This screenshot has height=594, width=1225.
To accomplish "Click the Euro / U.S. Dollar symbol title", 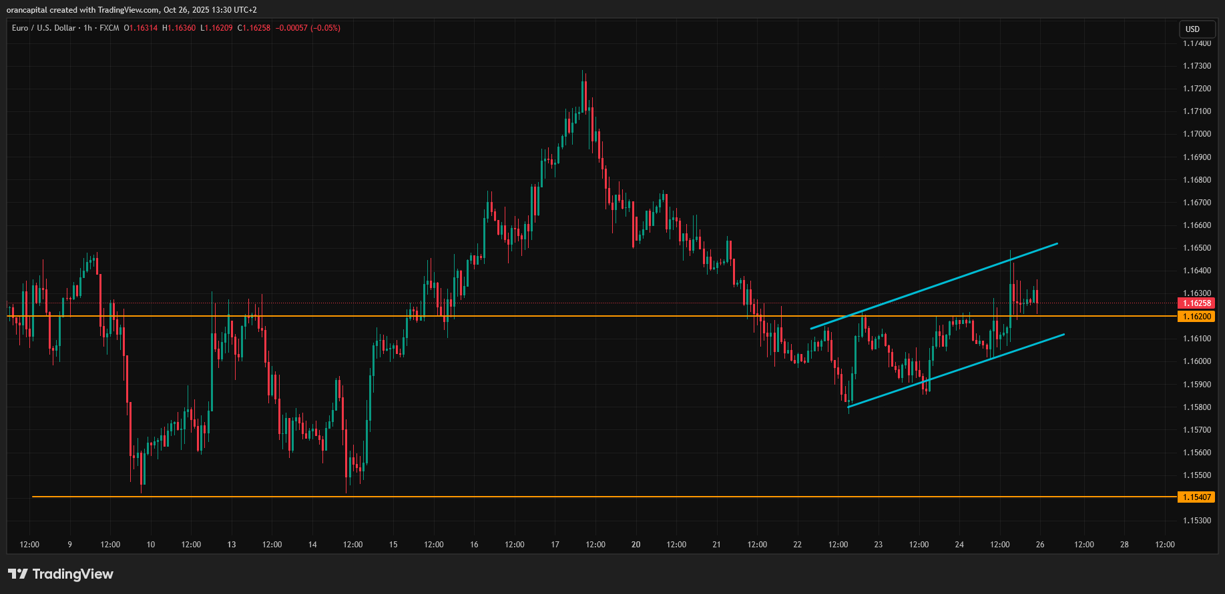I will pos(43,28).
